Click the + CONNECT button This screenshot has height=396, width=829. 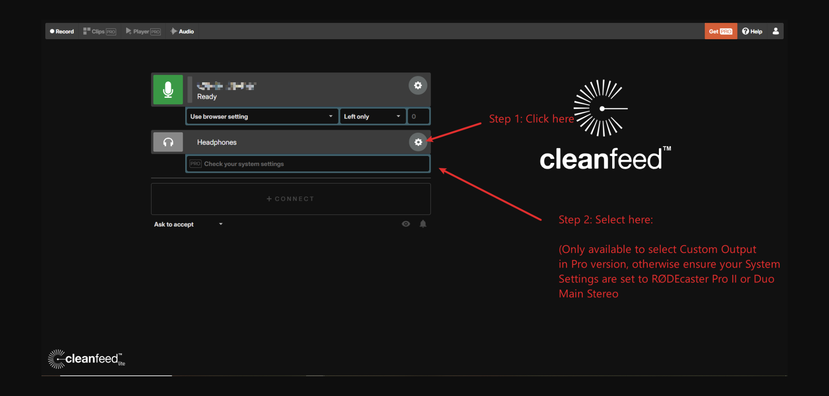(291, 199)
